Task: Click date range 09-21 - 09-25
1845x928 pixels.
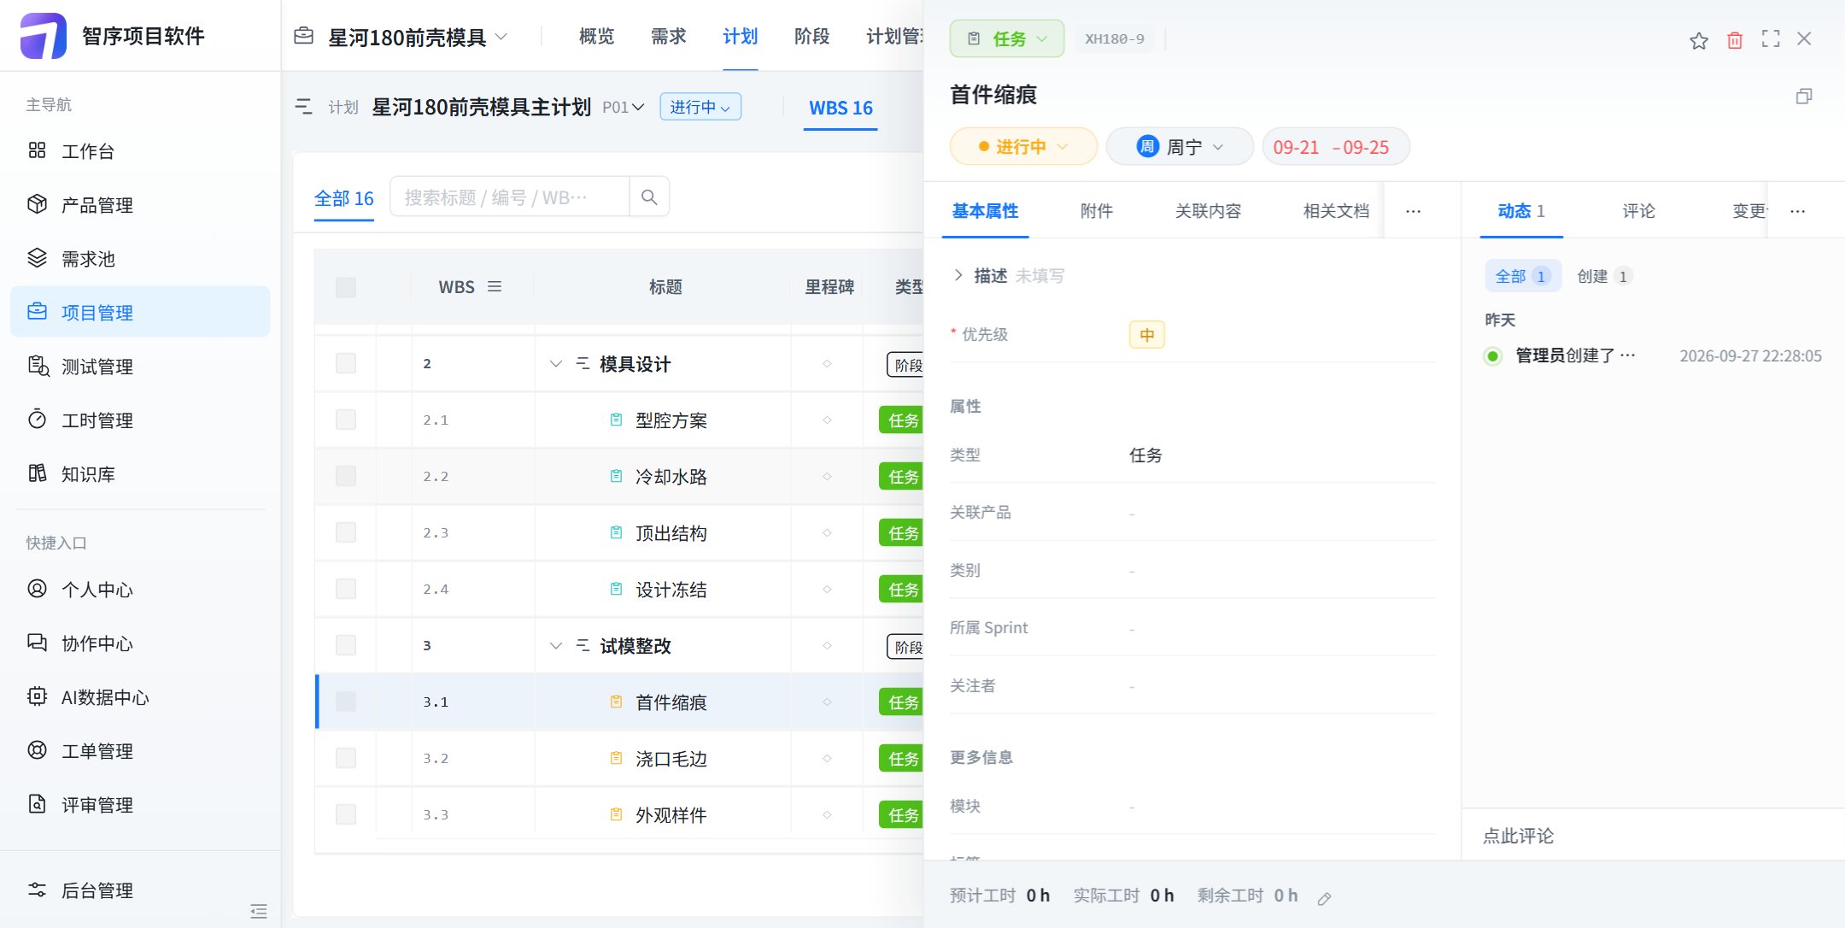Action: (x=1335, y=146)
